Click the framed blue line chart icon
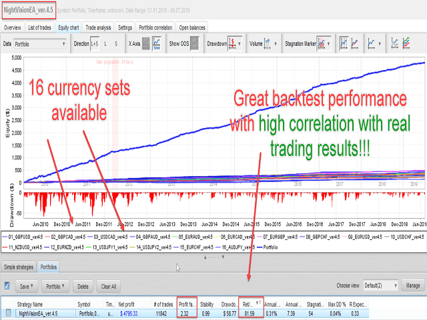The width and height of the screenshot is (427, 320). 344,43
